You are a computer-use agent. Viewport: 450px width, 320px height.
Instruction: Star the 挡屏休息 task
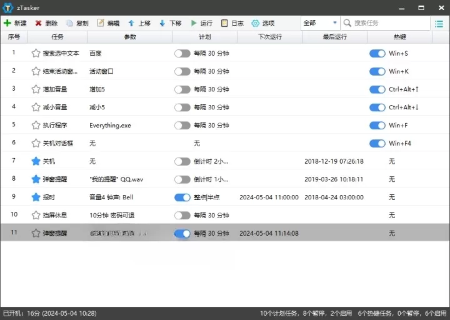point(36,215)
